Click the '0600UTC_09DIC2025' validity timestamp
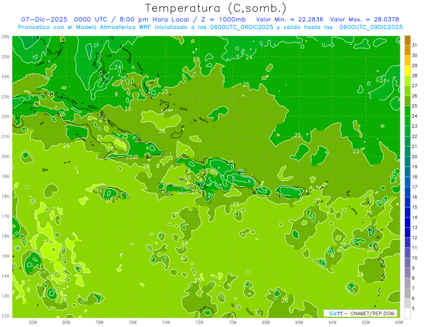 pos(371,27)
